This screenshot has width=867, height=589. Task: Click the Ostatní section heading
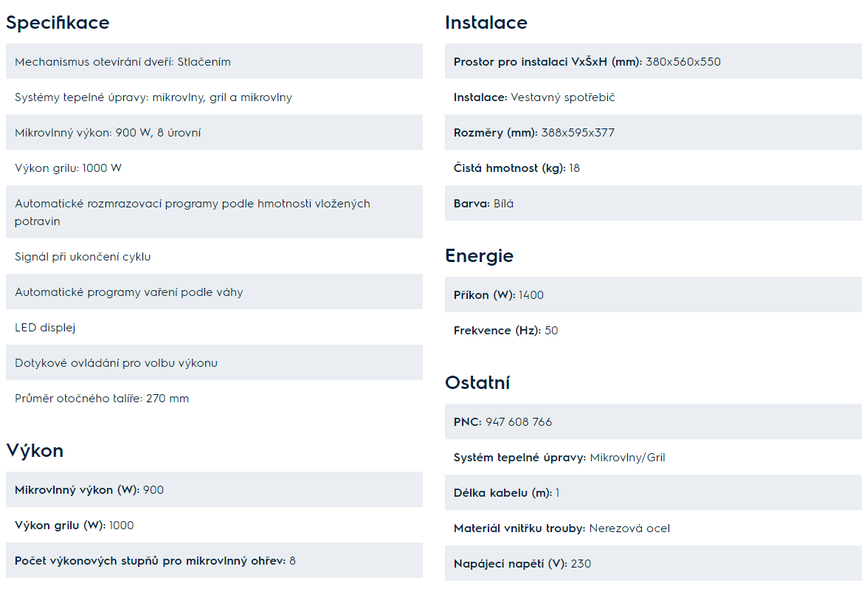(477, 383)
